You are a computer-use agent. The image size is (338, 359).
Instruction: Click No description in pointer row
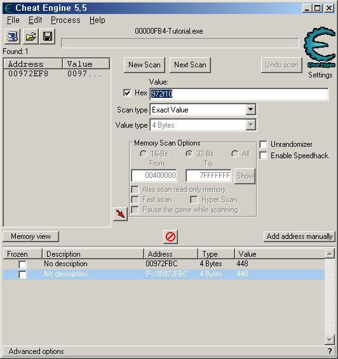coord(65,274)
